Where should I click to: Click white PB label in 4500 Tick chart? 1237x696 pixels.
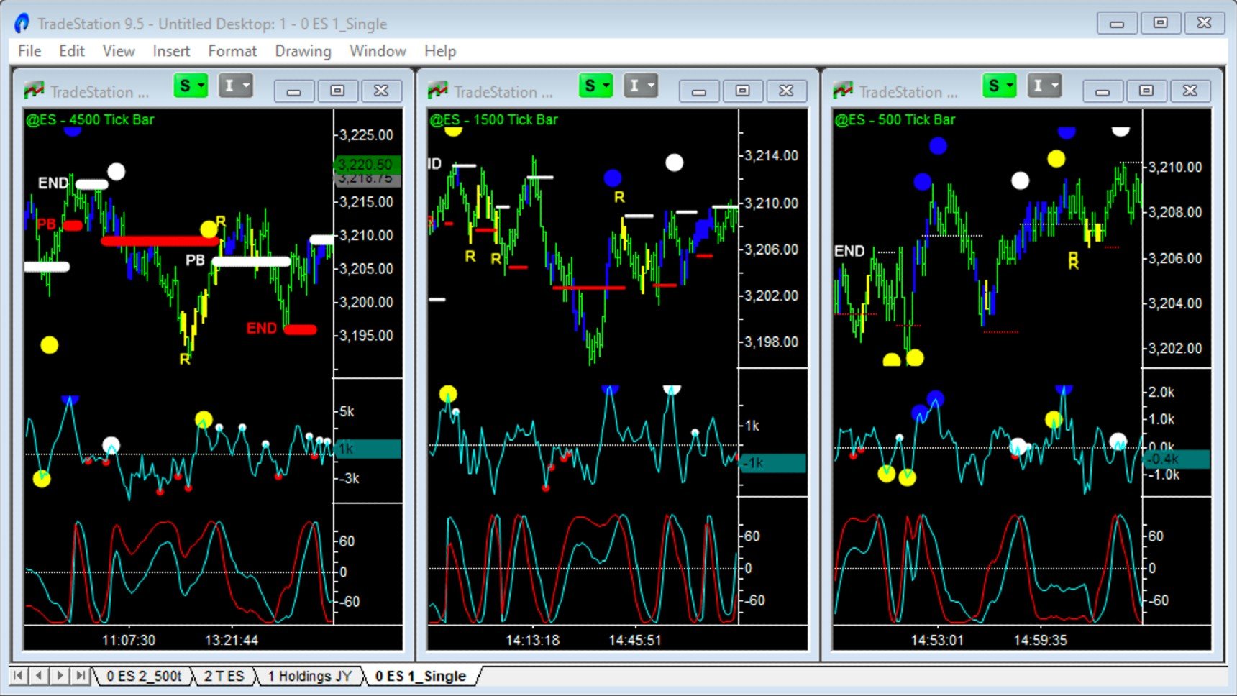pos(195,260)
